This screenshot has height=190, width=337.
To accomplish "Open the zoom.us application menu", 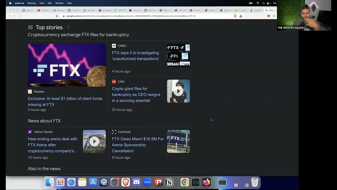I will point(19,3).
